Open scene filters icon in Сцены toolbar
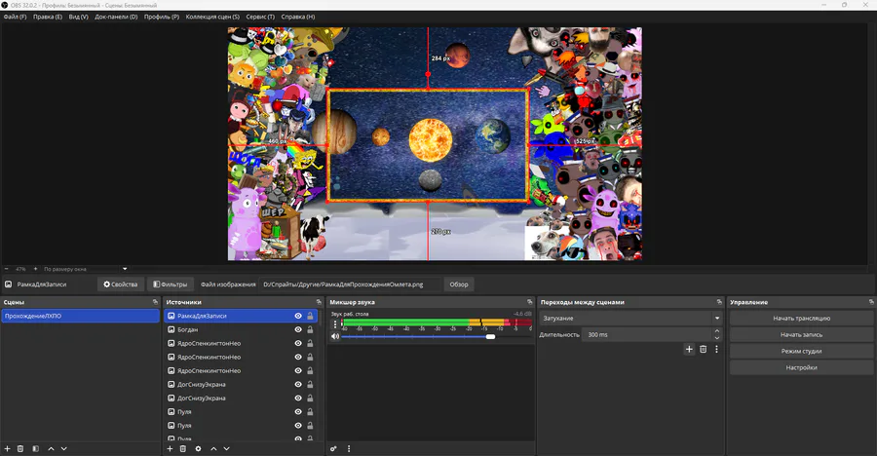 pyautogui.click(x=35, y=449)
